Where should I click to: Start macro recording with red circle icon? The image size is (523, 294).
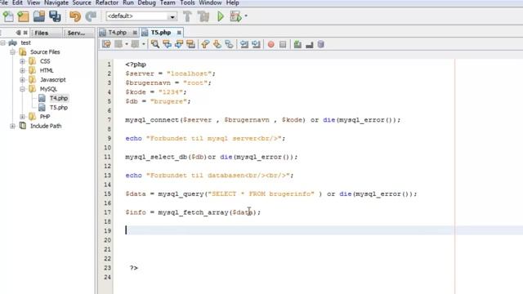point(270,44)
